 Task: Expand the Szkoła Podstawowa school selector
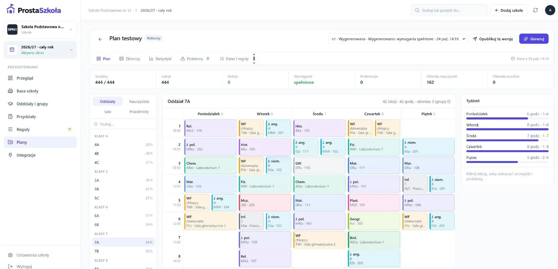tap(40, 30)
